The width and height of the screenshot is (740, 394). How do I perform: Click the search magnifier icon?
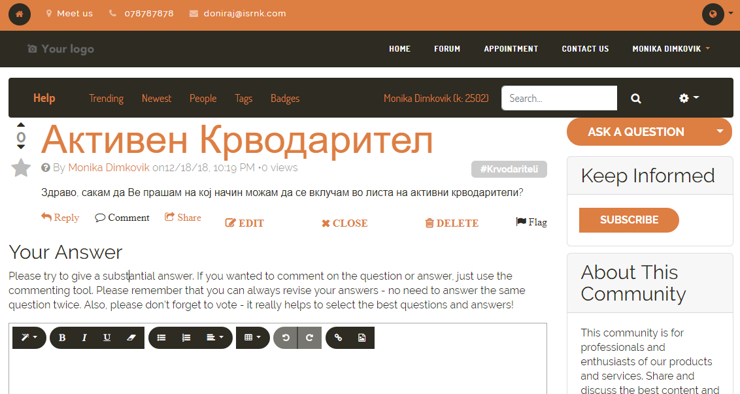pyautogui.click(x=635, y=99)
